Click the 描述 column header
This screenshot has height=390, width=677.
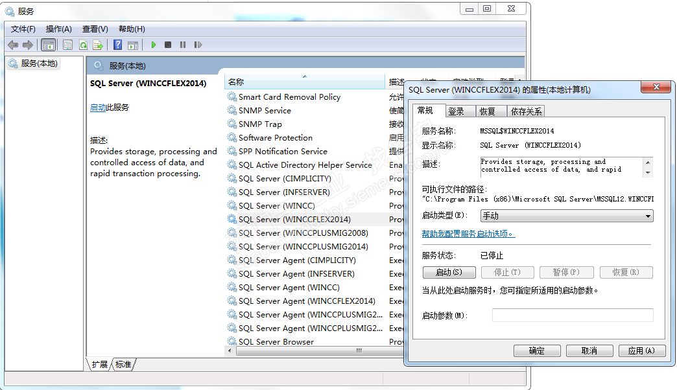(x=395, y=82)
